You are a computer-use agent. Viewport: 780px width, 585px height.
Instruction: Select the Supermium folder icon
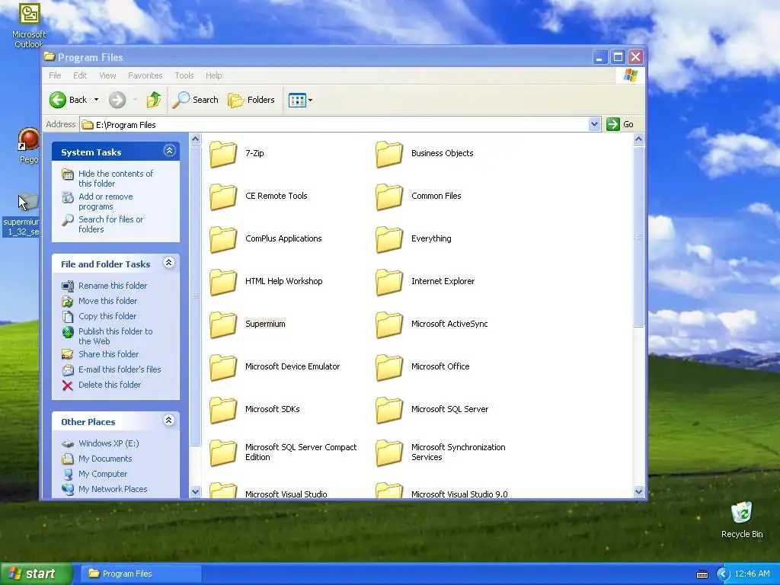pos(223,324)
